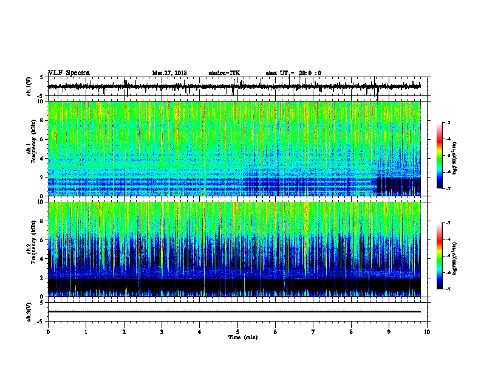Click the "-7" tick on ch.2 color bar
The width and height of the screenshot is (481, 372).
click(448, 289)
